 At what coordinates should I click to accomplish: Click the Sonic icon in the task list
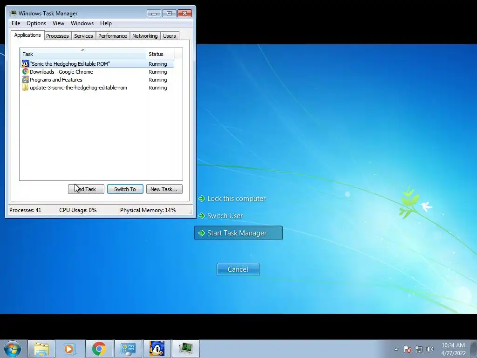pyautogui.click(x=25, y=63)
